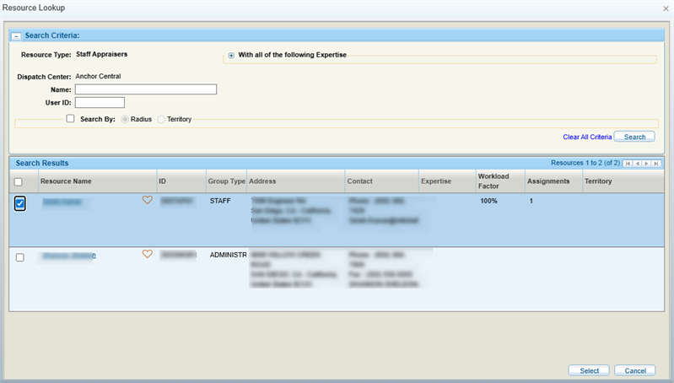Check the second resource row checkbox
This screenshot has width=674, height=383.
pos(20,257)
